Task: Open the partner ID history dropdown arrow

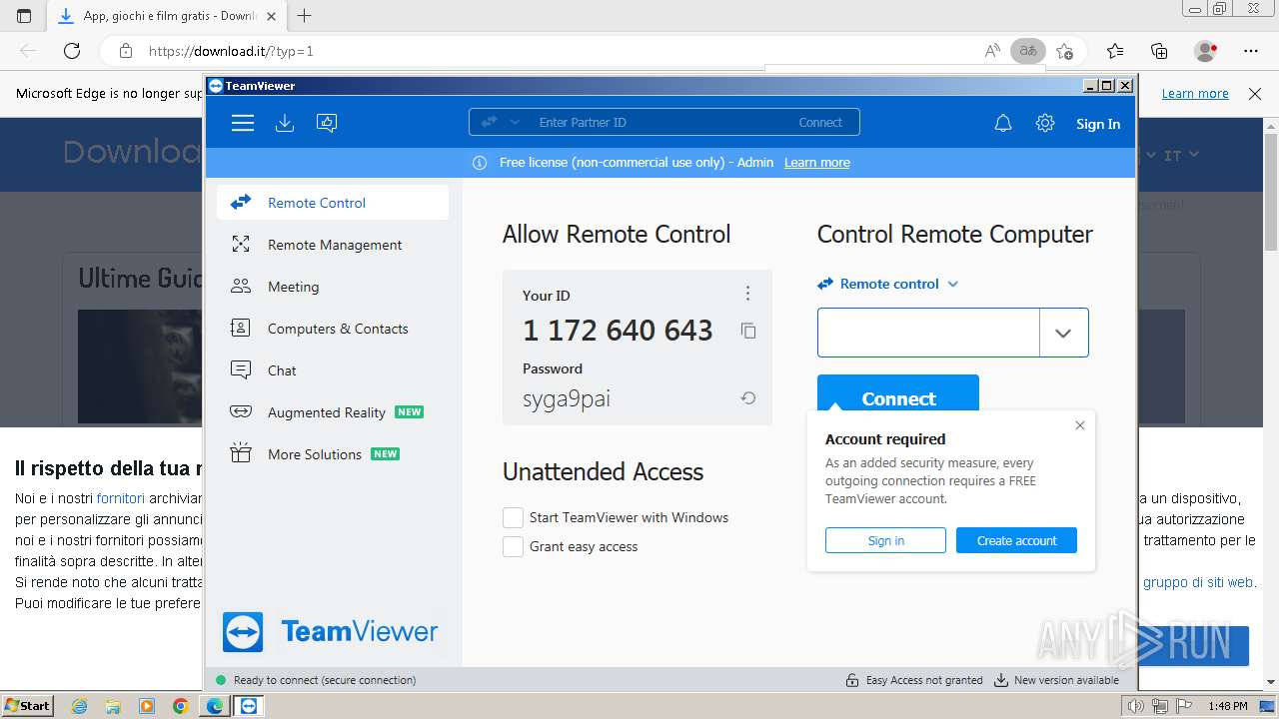Action: 1063,333
